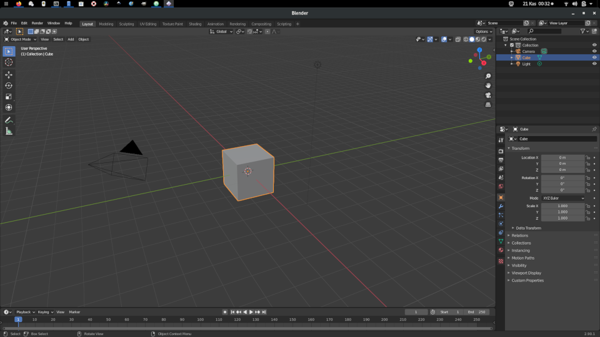This screenshot has width=600, height=337.
Task: Expand the Relations panel
Action: pyautogui.click(x=519, y=236)
